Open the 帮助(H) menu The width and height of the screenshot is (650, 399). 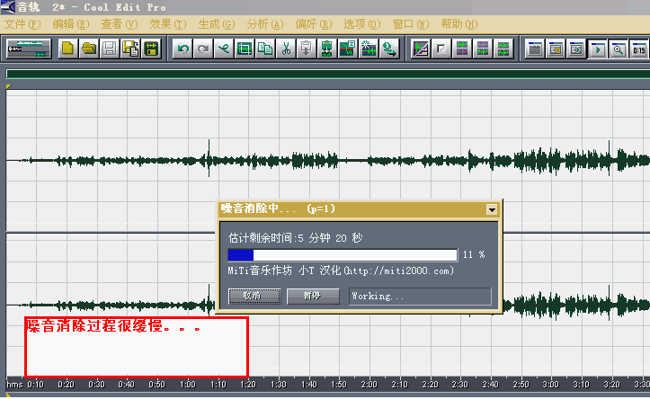(x=459, y=24)
